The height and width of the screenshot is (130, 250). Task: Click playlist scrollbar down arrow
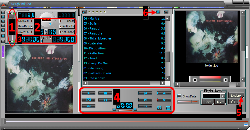click(x=167, y=78)
